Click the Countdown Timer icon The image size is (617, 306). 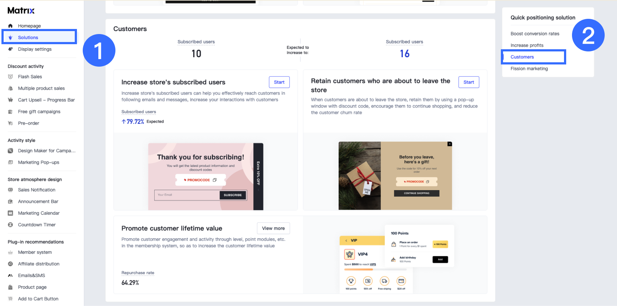(x=11, y=225)
